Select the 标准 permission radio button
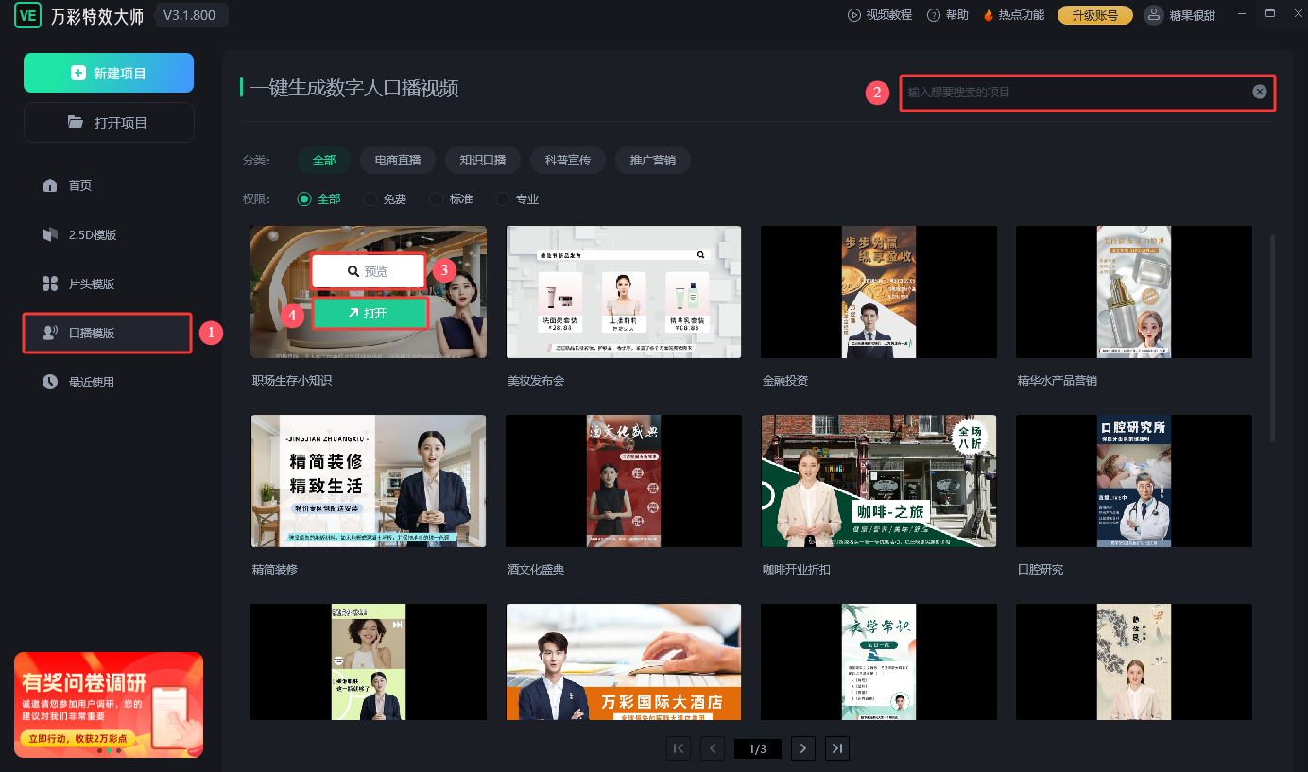 point(437,199)
